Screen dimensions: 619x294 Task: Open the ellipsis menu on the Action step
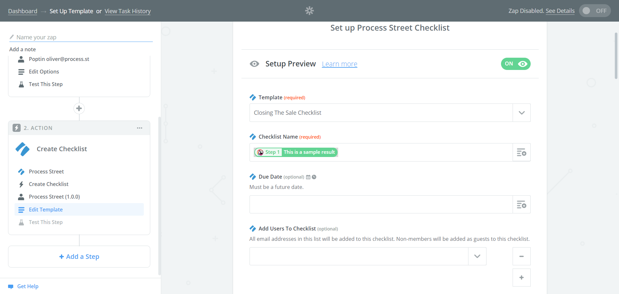pyautogui.click(x=140, y=128)
